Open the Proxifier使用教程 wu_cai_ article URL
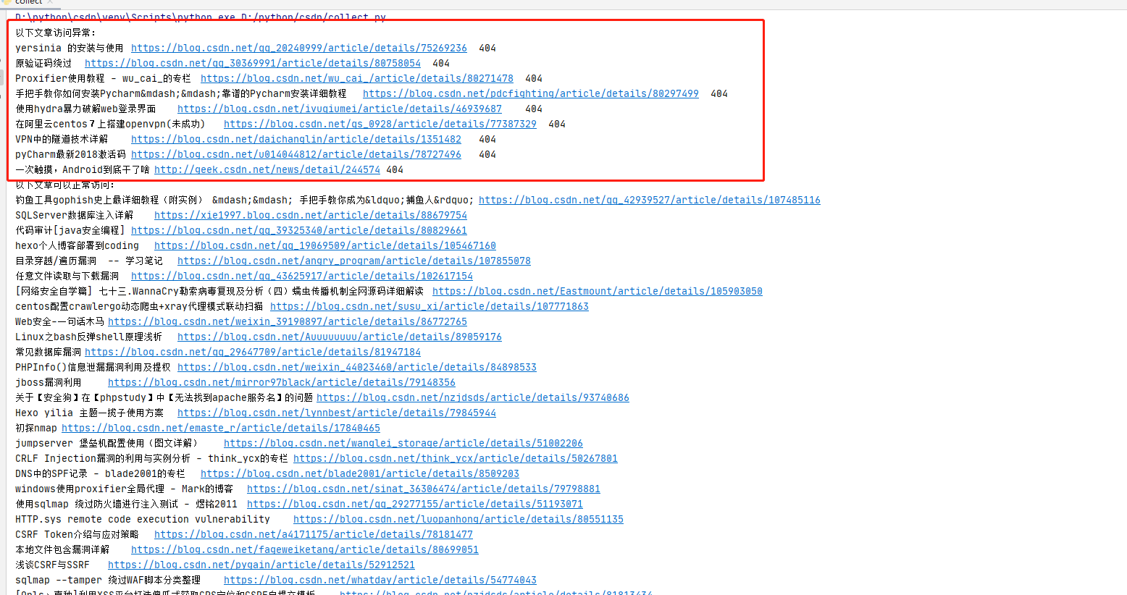The image size is (1127, 595). 357,78
